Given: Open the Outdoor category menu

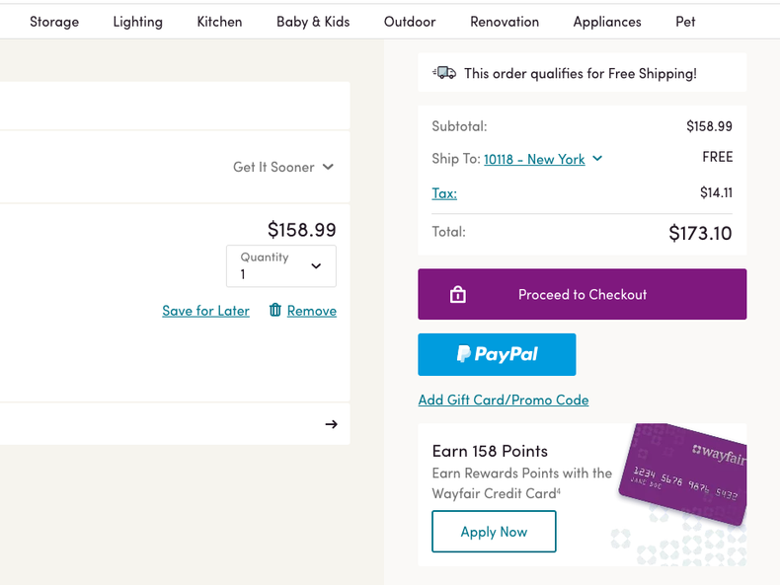Looking at the screenshot, I should (410, 22).
